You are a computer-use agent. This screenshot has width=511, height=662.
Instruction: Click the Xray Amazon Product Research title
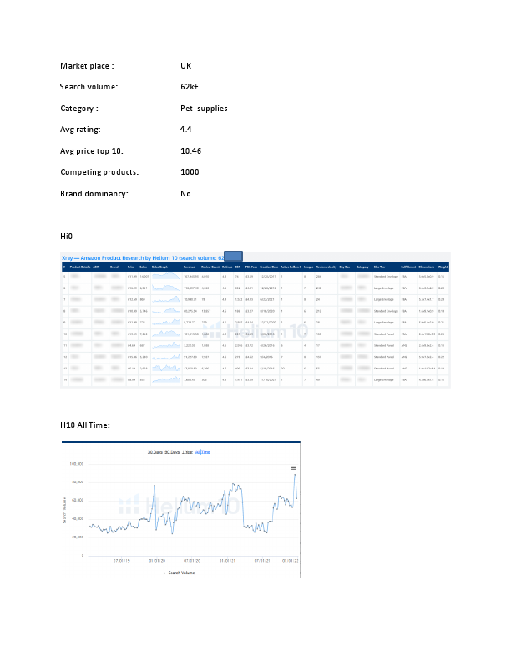pos(143,258)
